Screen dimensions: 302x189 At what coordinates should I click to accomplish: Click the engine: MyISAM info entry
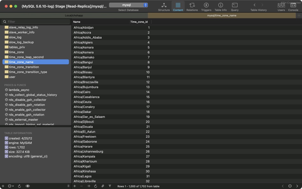pyautogui.click(x=18, y=143)
